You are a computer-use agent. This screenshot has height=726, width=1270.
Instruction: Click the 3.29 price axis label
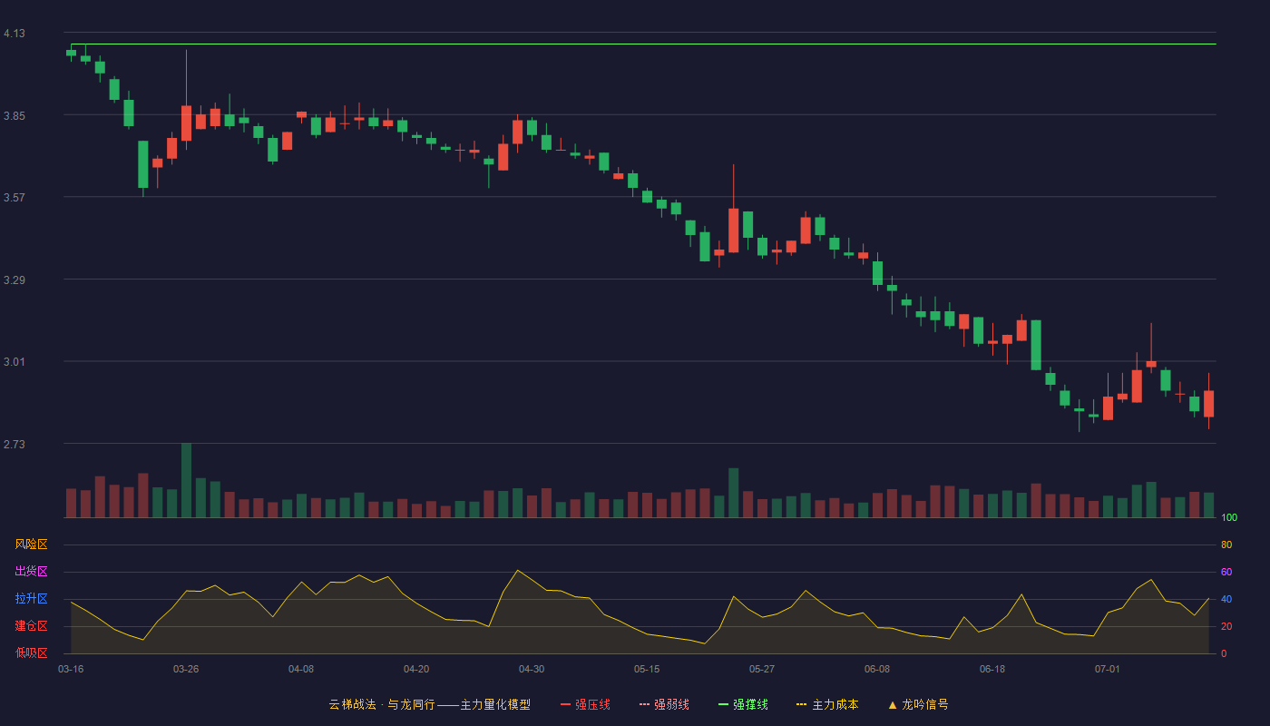pos(15,280)
